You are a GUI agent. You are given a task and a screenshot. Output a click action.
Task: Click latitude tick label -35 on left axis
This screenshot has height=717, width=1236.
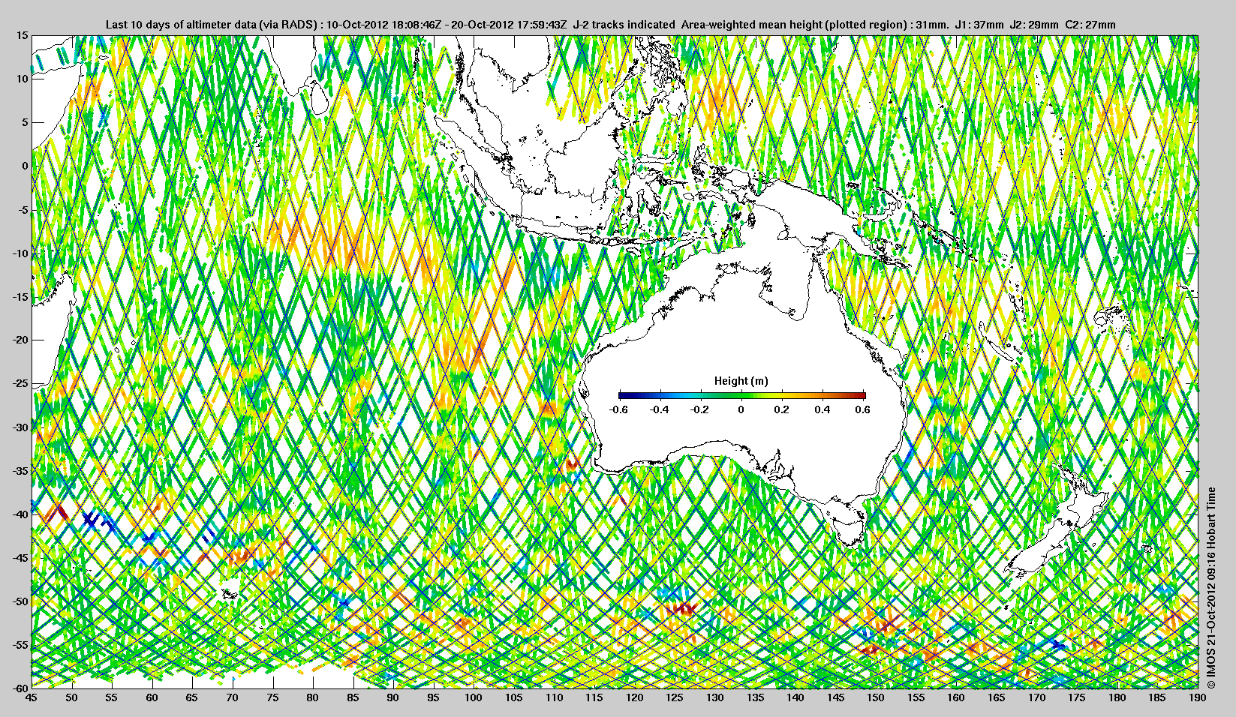(x=20, y=470)
